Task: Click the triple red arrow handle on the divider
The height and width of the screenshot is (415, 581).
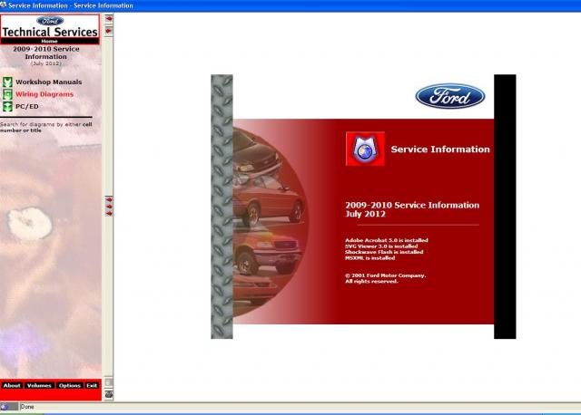Action: click(x=109, y=207)
